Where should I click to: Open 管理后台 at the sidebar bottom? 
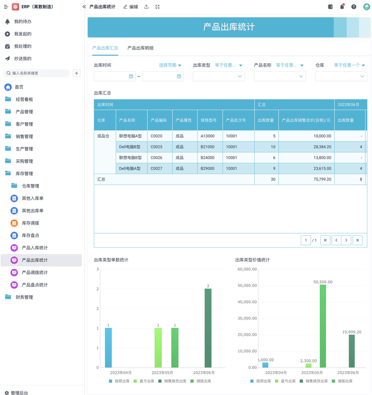19,392
